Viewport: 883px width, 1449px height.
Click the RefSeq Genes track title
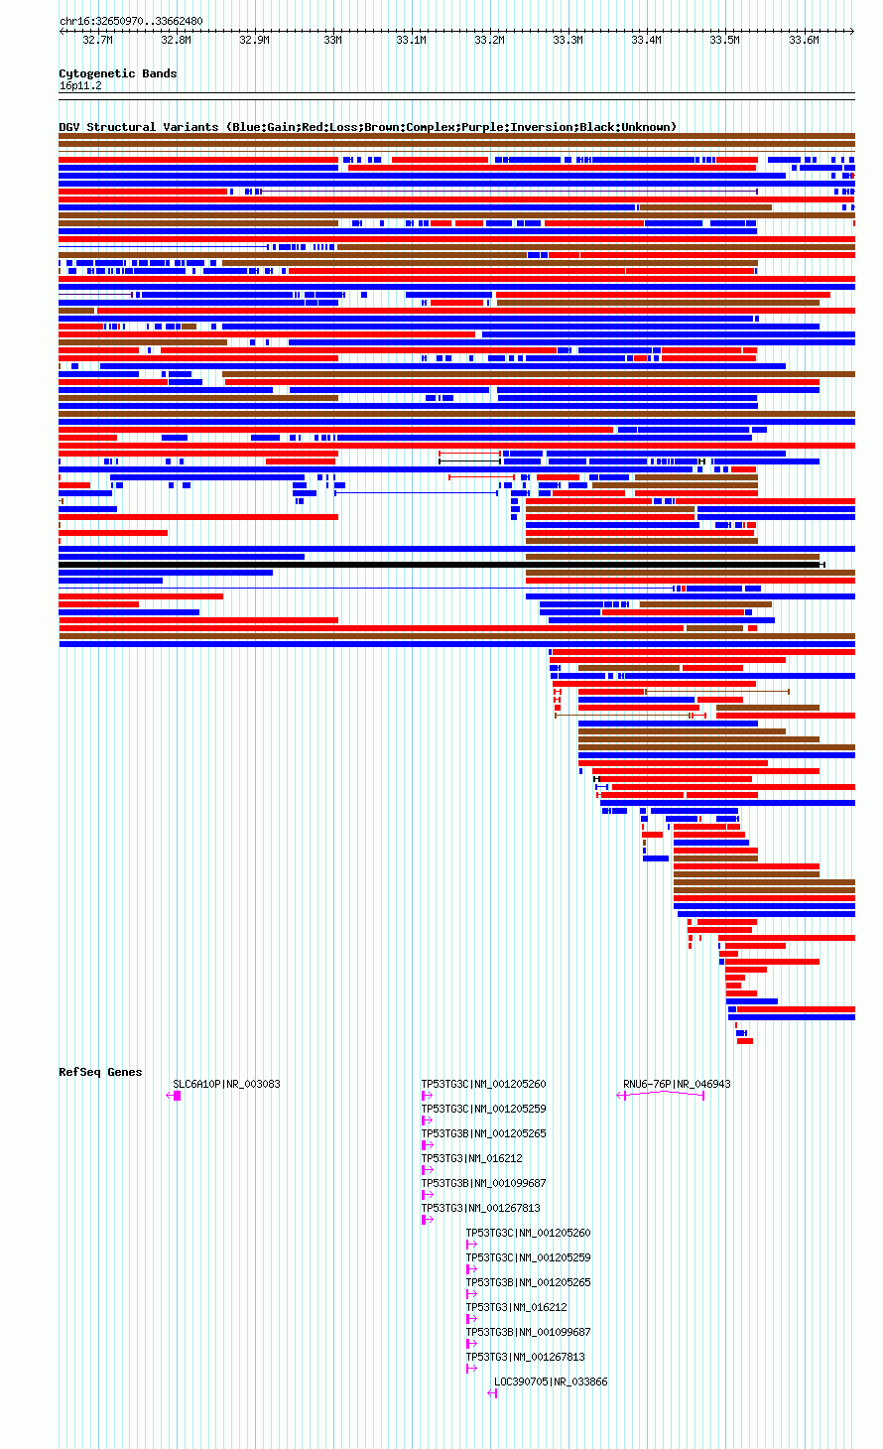click(100, 1072)
